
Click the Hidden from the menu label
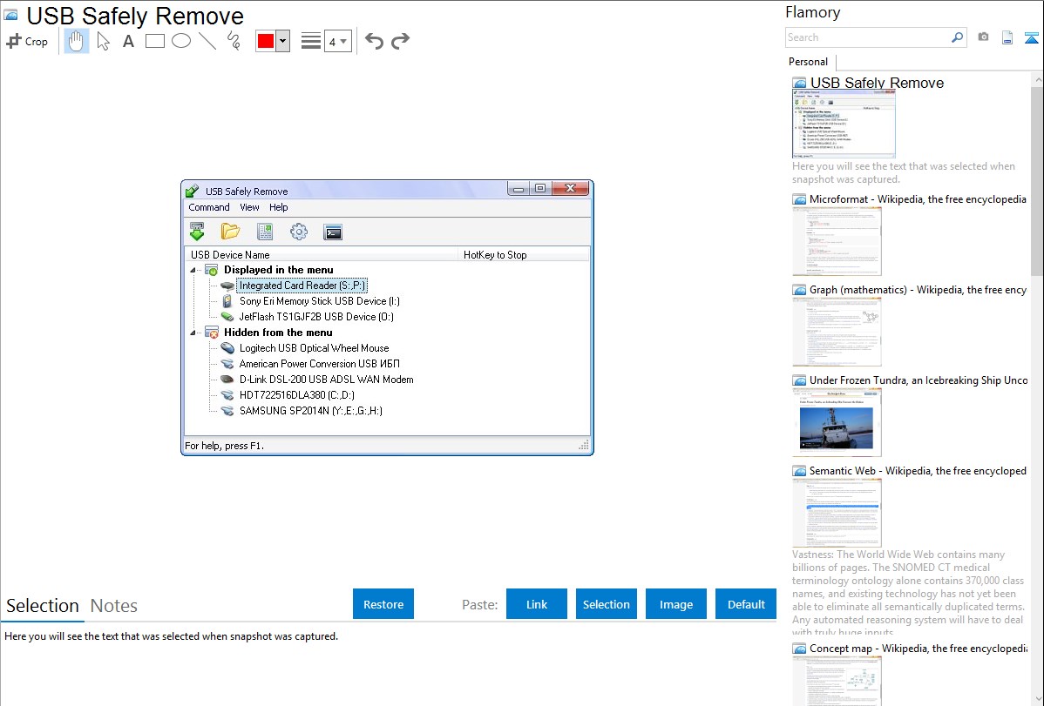(x=278, y=333)
